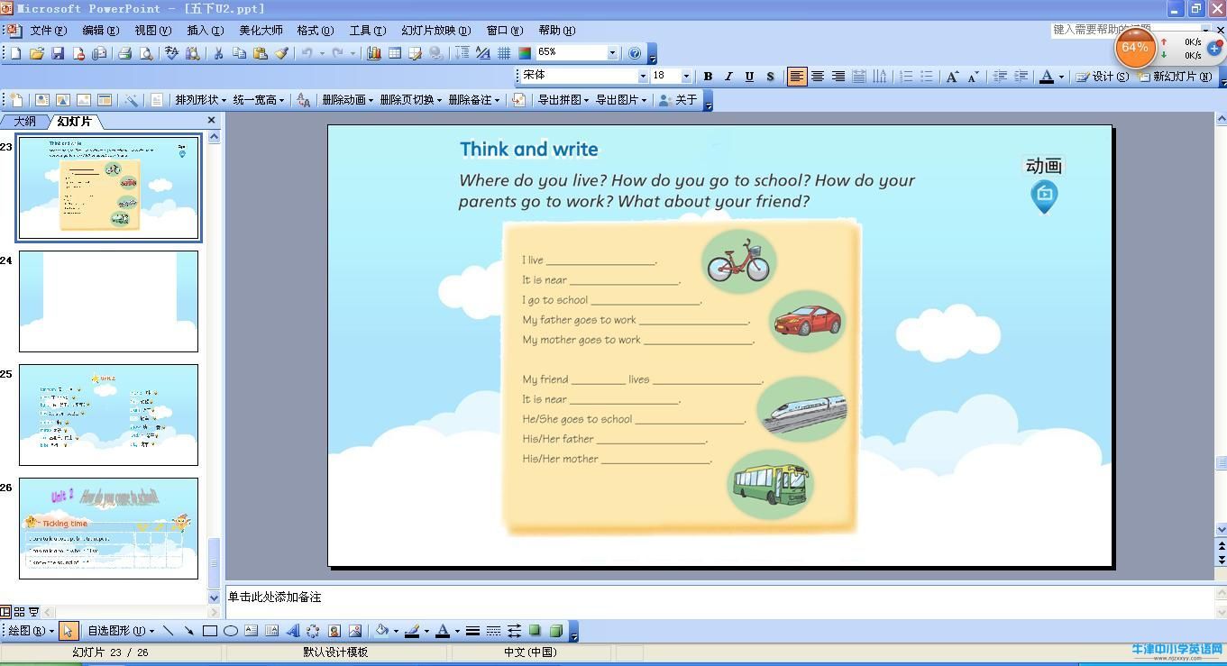Screen dimensions: 1227x666
Task: Toggle text shadow formatting
Action: tap(770, 77)
